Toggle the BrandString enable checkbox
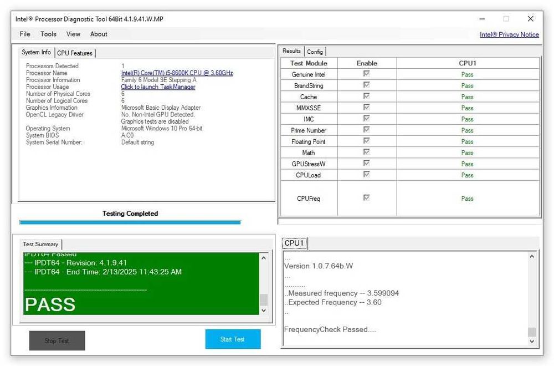Image resolution: width=554 pixels, height=366 pixels. click(366, 85)
